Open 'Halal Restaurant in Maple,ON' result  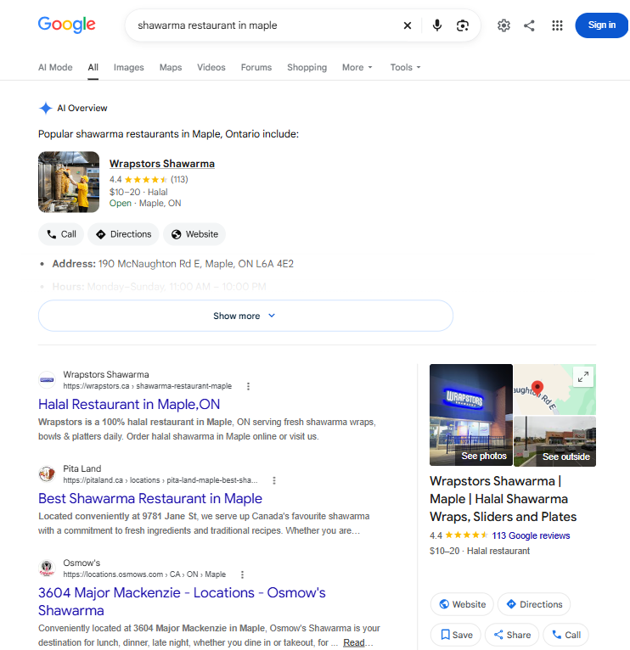(x=129, y=404)
